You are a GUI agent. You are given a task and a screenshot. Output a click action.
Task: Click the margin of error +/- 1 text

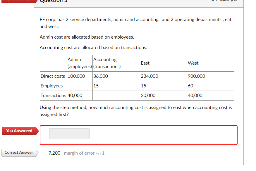tap(84, 153)
